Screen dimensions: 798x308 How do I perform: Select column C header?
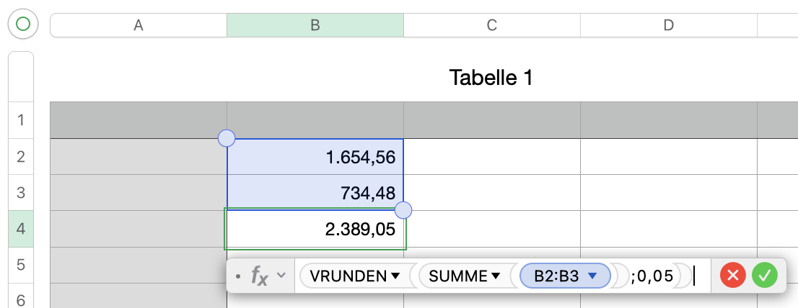click(492, 25)
